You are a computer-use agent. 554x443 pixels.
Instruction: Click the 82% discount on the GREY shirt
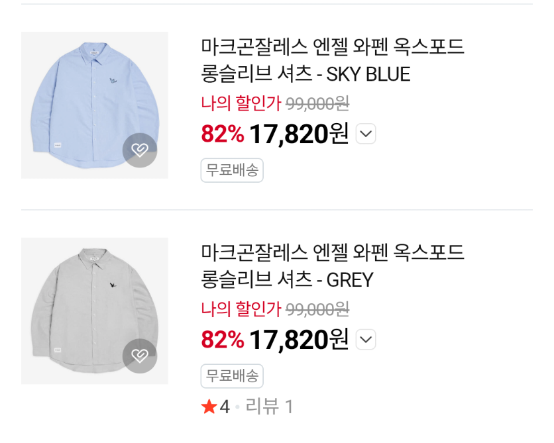tap(223, 340)
